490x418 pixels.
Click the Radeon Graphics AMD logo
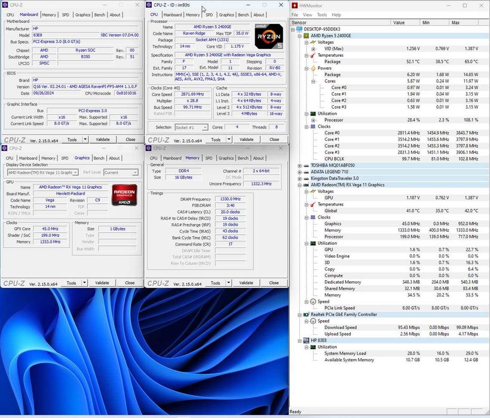[x=124, y=195]
